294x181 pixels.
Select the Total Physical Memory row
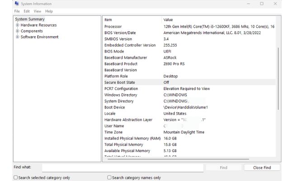click(190, 144)
